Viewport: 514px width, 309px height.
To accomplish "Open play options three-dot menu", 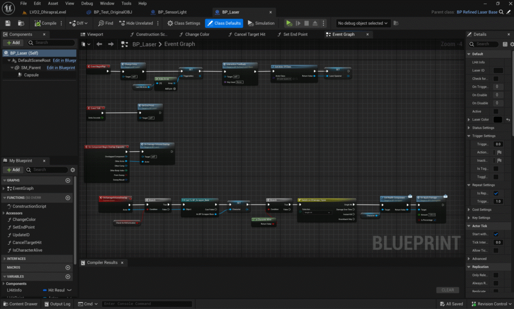I will [x=323, y=23].
